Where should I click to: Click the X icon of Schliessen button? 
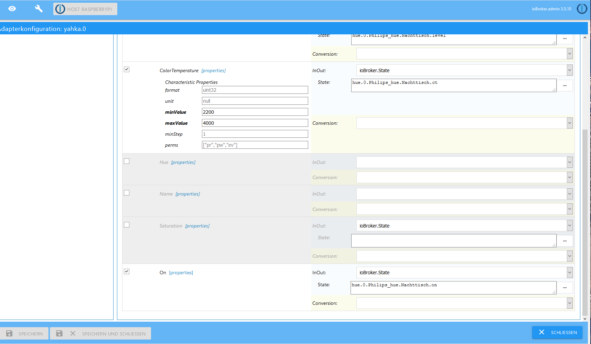(x=541, y=332)
